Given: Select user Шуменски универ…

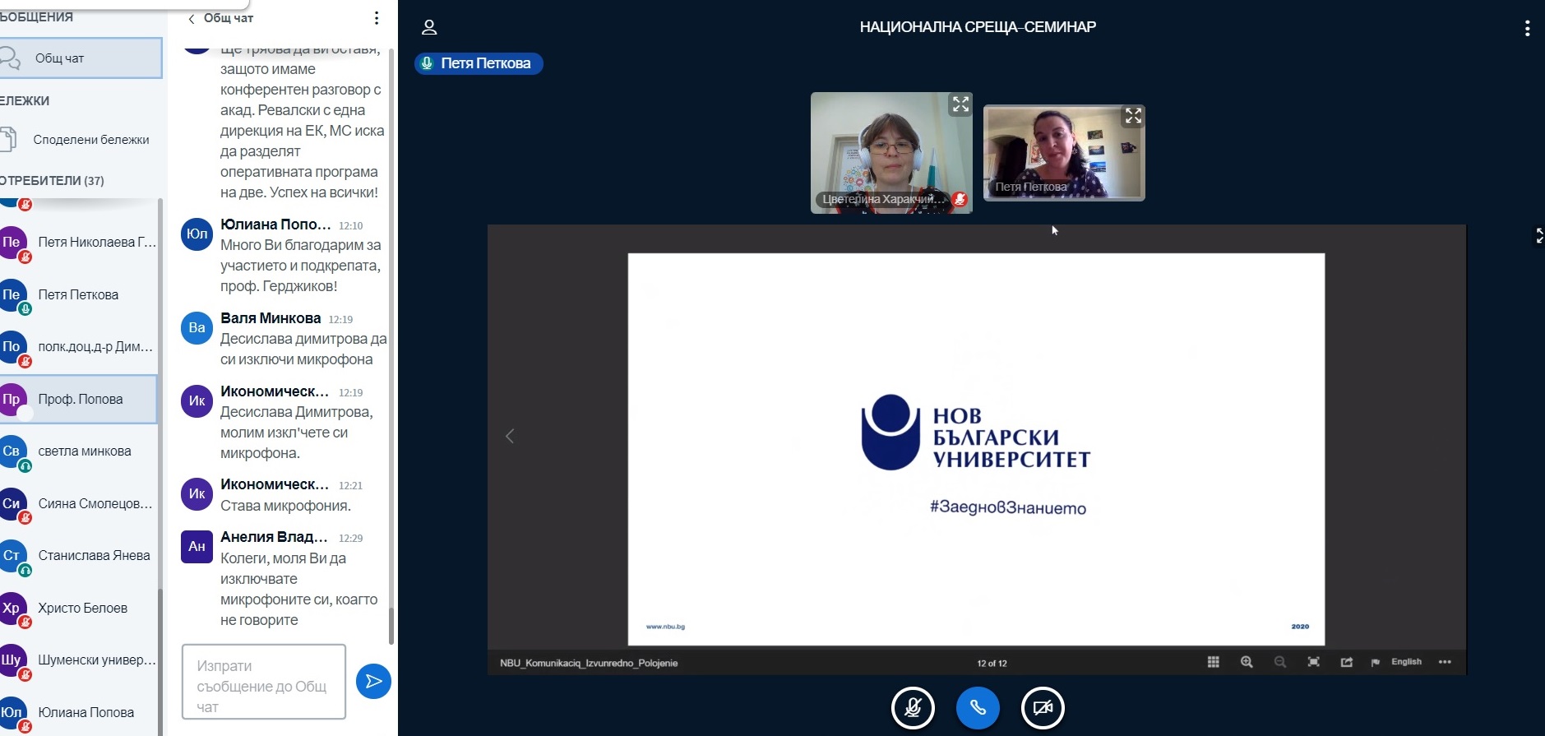Looking at the screenshot, I should (x=80, y=660).
